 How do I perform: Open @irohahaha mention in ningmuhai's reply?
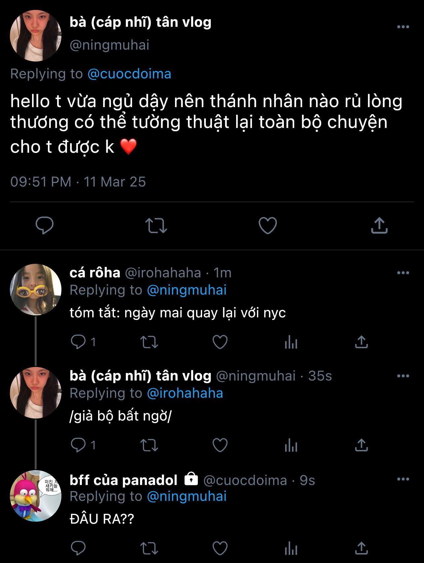coord(185,393)
